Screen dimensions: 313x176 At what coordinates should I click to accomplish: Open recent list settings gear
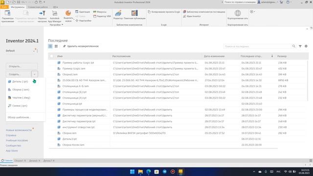click(x=306, y=46)
